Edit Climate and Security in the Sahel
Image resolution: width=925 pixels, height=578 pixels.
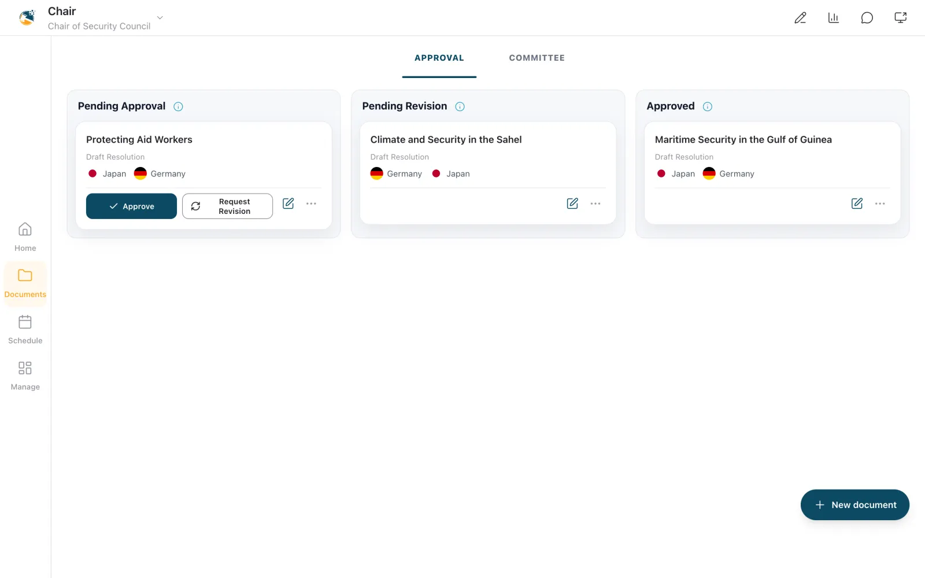coord(572,203)
